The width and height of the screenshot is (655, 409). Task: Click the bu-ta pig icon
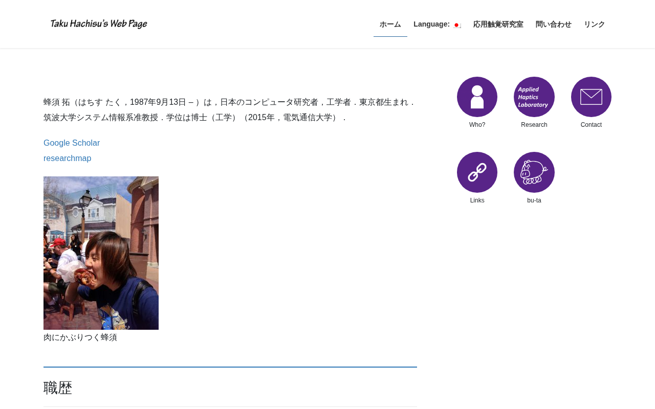pyautogui.click(x=534, y=172)
